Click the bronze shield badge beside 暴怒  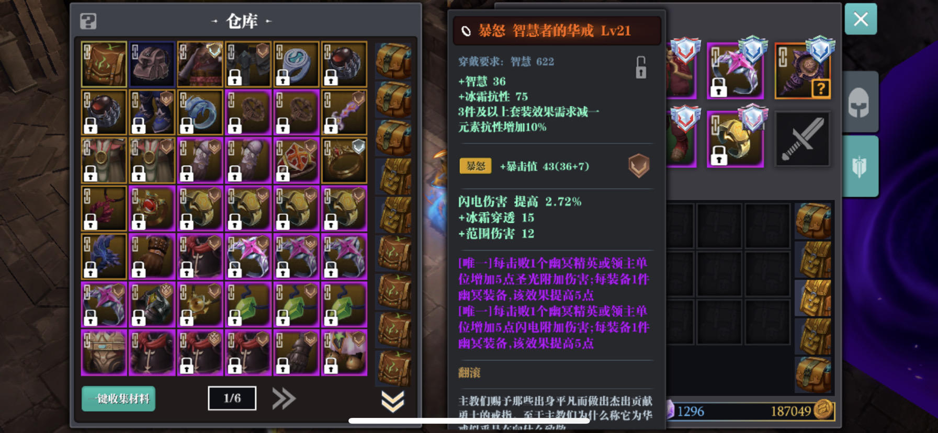(x=639, y=166)
